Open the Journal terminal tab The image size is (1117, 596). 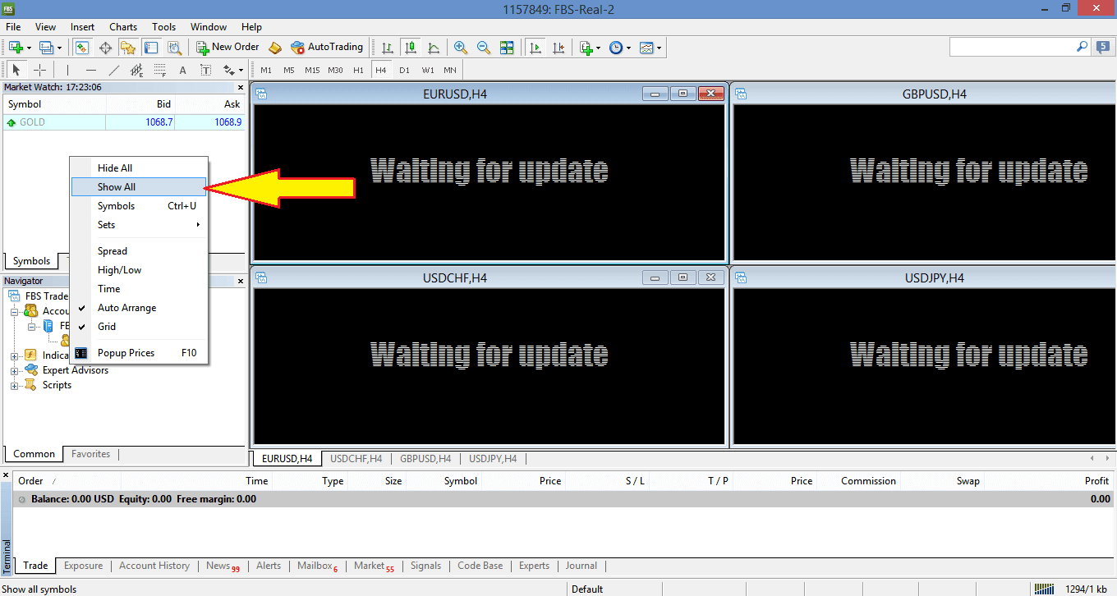point(581,566)
